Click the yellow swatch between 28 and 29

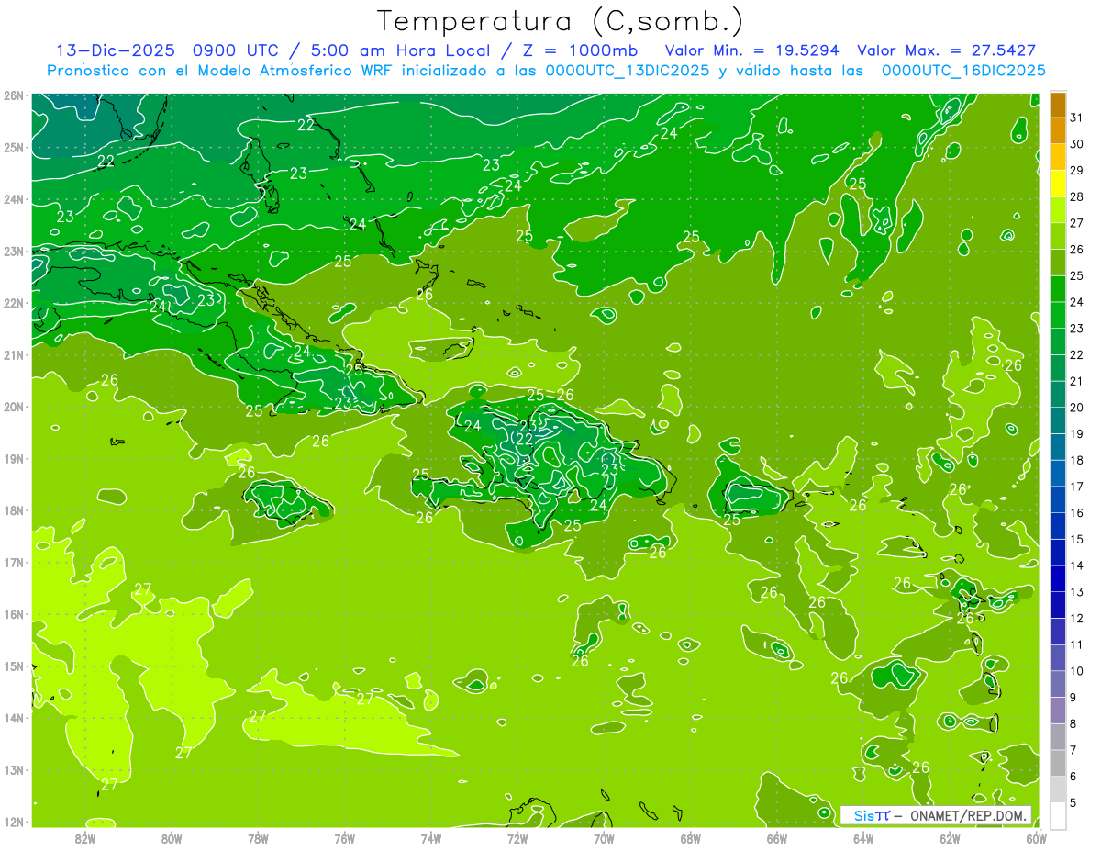click(x=1058, y=184)
